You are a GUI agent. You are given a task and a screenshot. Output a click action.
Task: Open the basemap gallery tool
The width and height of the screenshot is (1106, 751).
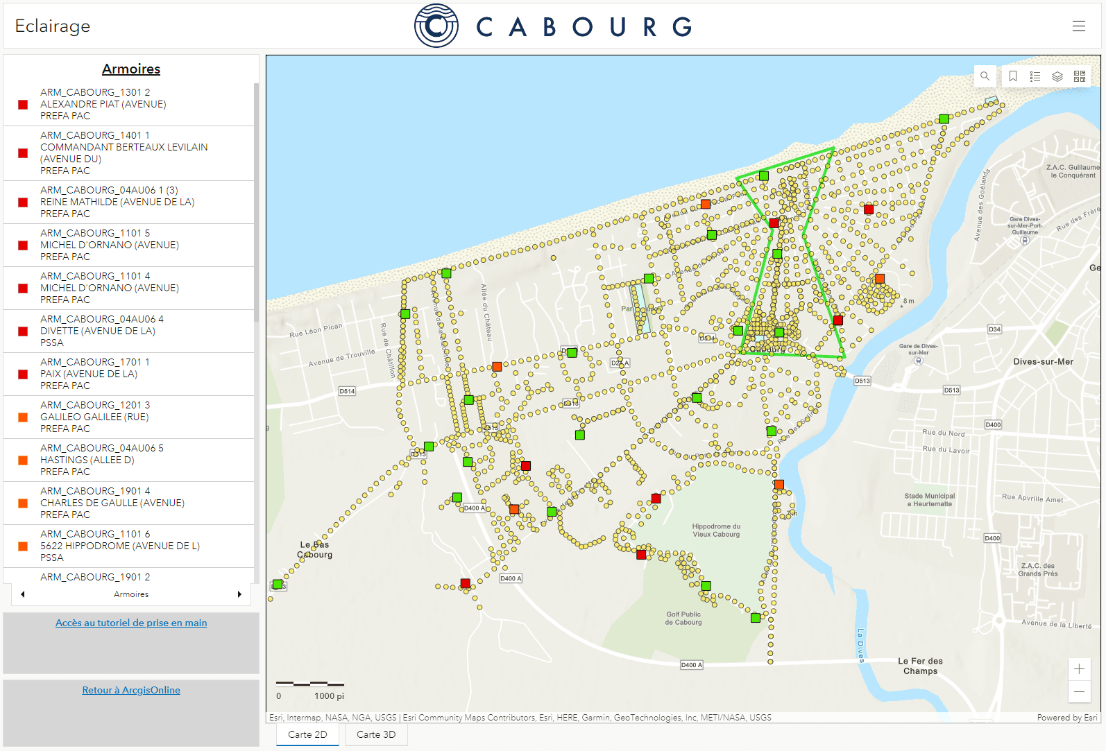click(1080, 76)
